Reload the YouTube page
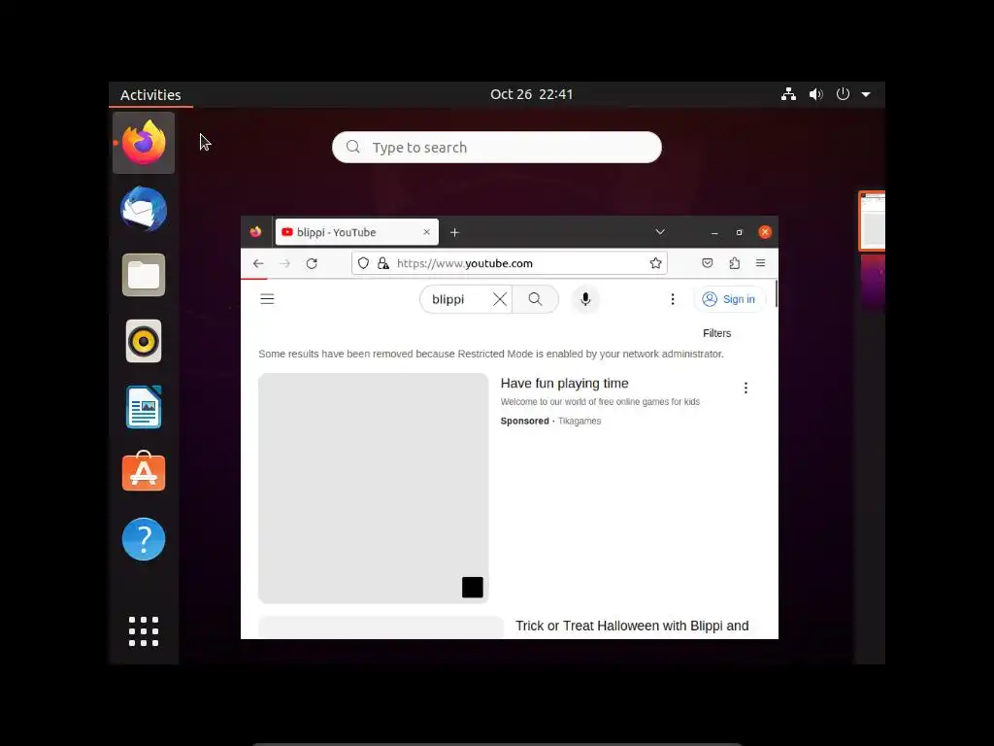This screenshot has width=994, height=746. (x=312, y=263)
